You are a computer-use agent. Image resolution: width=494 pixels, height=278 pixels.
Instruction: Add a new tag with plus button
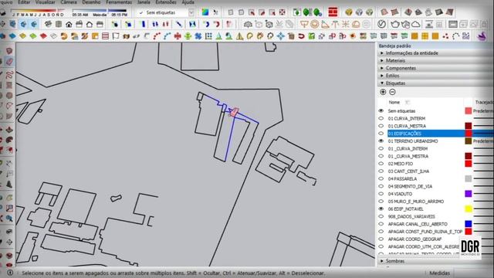point(383,92)
